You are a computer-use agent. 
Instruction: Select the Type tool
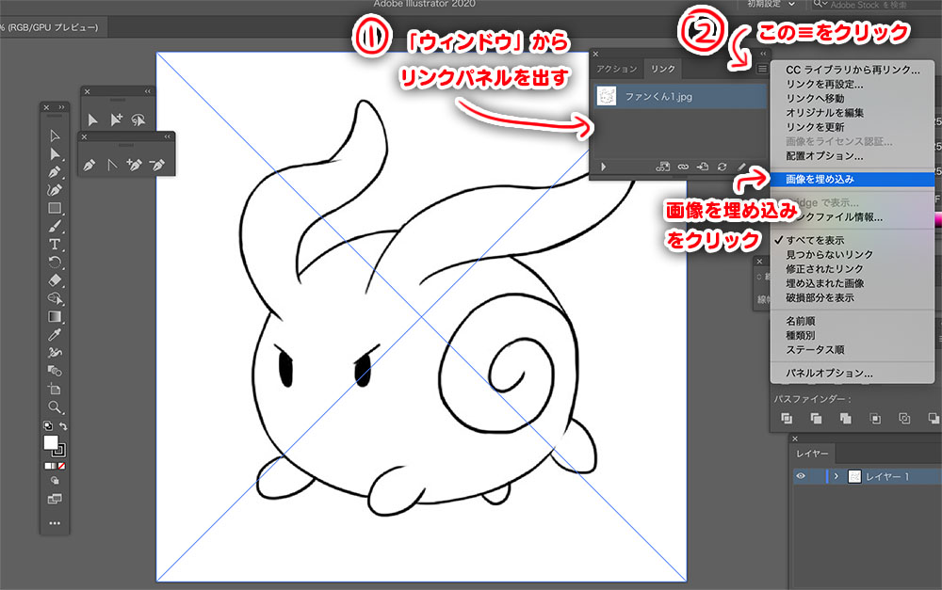coord(55,245)
